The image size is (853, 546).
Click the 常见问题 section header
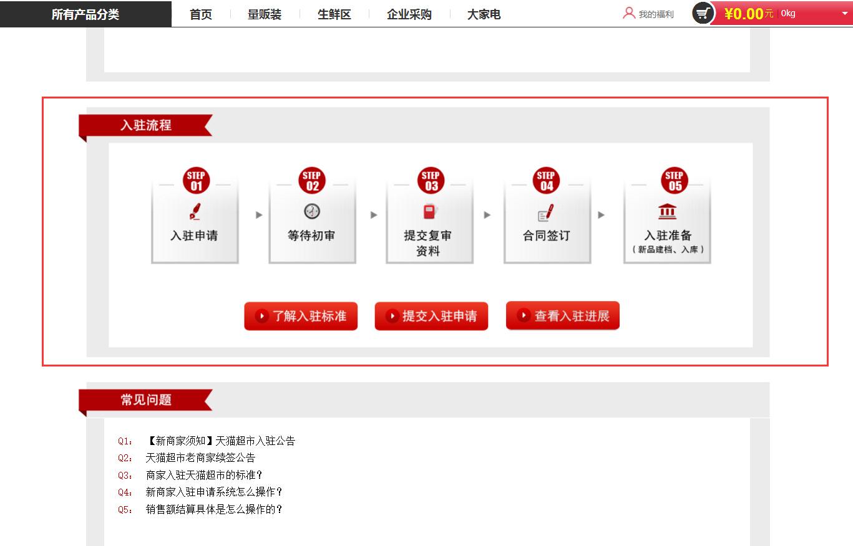[146, 400]
